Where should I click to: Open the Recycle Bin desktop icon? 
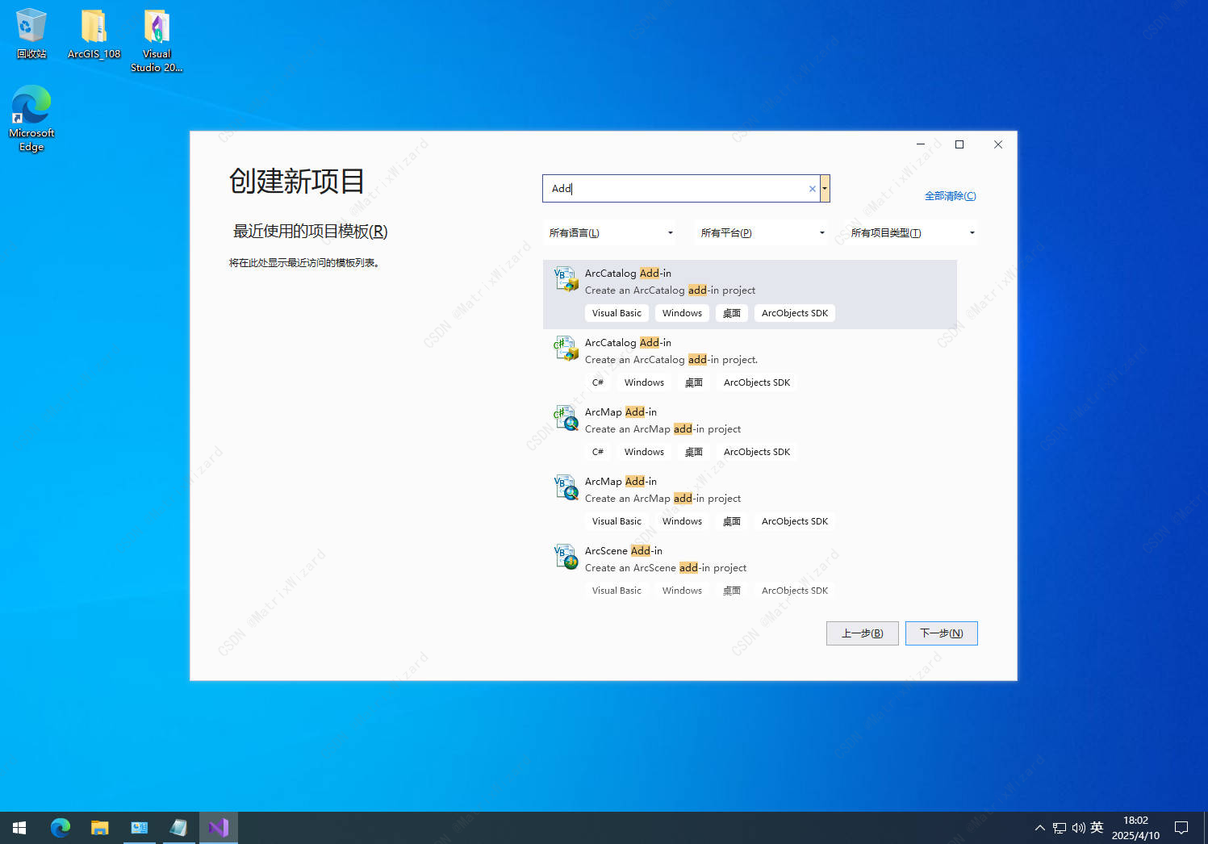click(x=31, y=34)
